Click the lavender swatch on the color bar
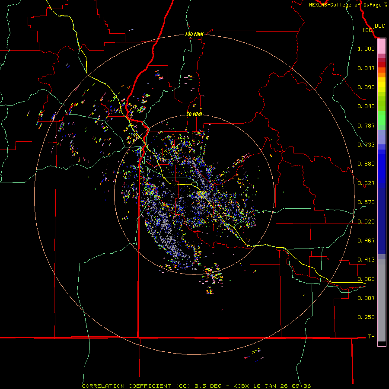 coord(382,137)
